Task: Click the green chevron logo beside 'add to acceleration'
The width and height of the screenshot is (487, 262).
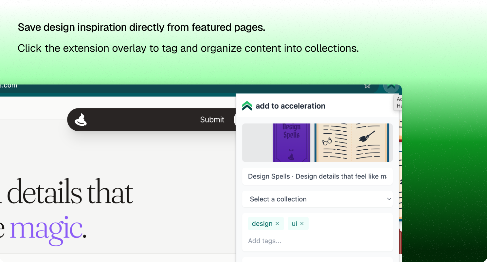Action: click(x=247, y=105)
